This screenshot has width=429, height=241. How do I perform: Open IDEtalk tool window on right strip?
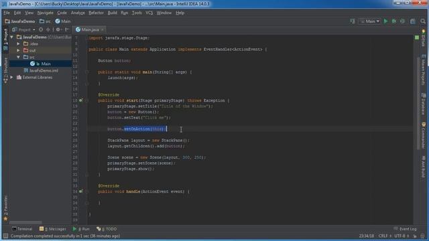424,38
